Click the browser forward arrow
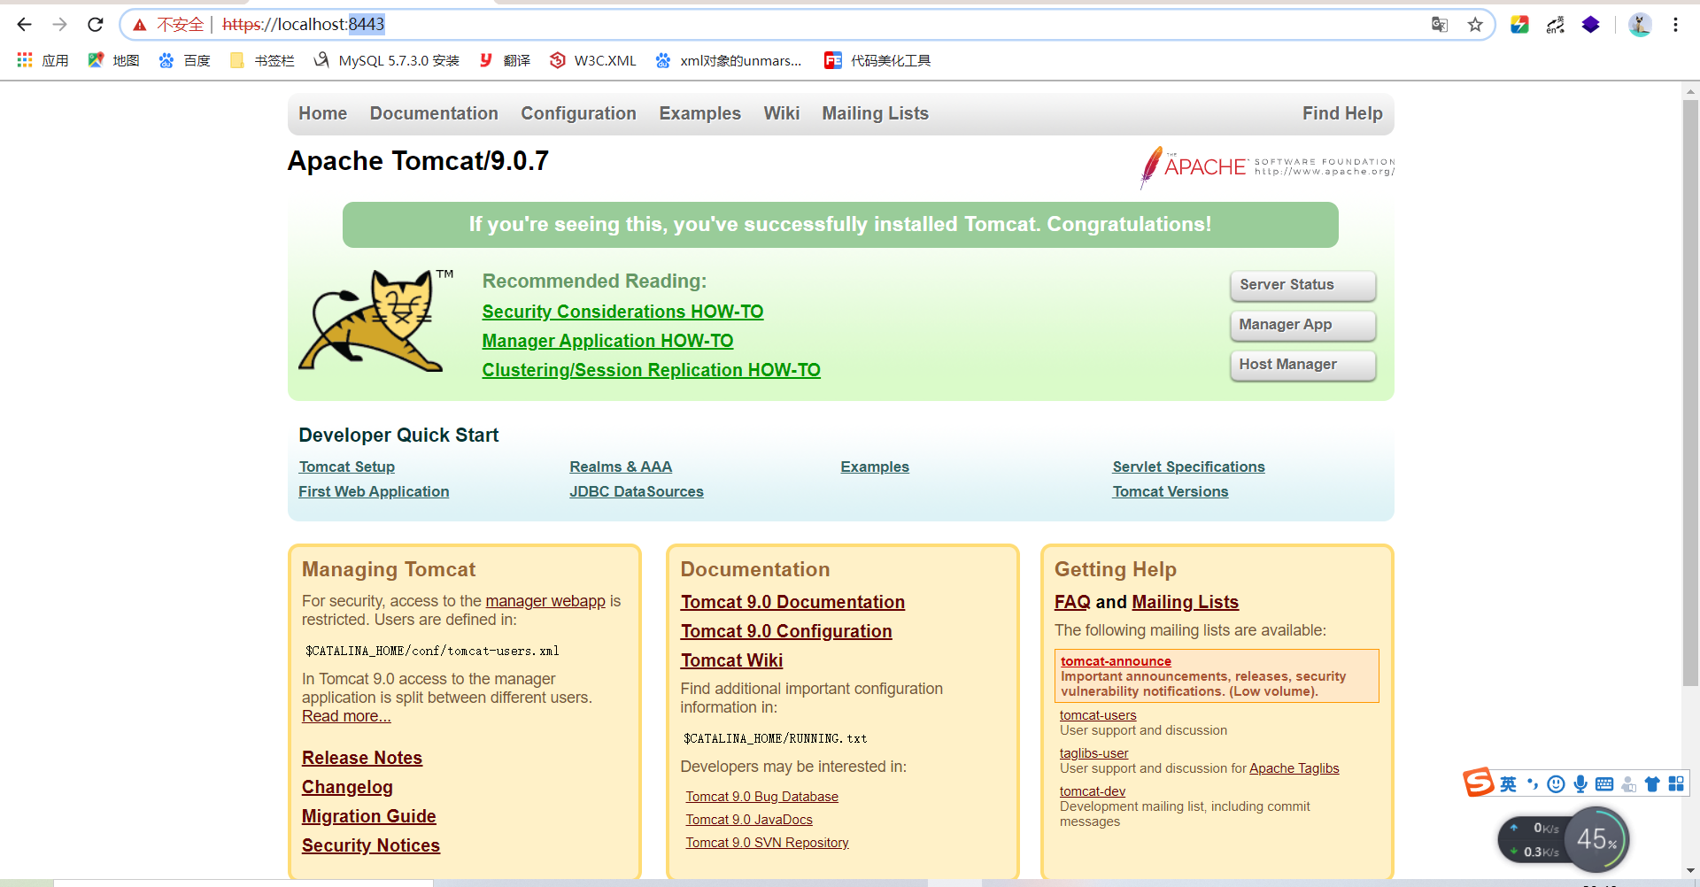 point(59,25)
